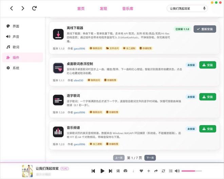The height and width of the screenshot is (179, 224).
Task: Click the 第 1 / 7 页 page indicator
Action: pos(134,158)
